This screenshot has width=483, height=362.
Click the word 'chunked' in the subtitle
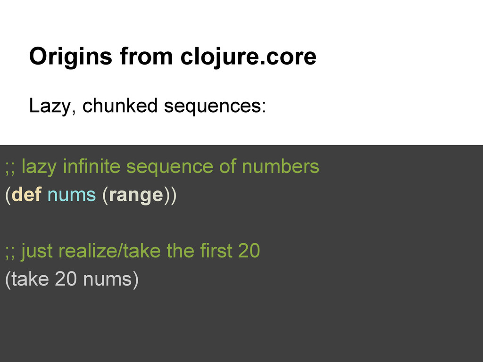click(120, 106)
